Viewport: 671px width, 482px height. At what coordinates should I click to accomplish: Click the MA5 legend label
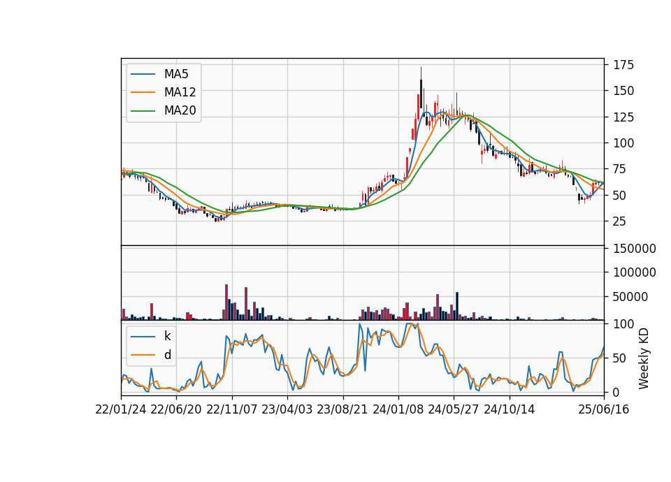click(176, 74)
